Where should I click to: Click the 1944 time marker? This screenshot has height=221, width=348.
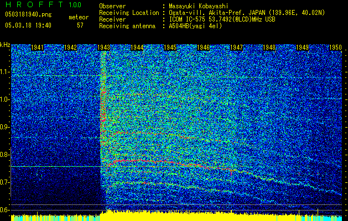137,48
